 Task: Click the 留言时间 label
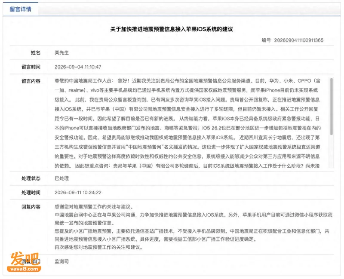(x=31, y=67)
